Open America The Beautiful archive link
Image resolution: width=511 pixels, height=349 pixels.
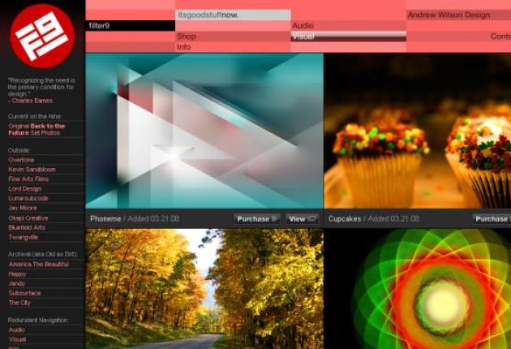tap(38, 265)
